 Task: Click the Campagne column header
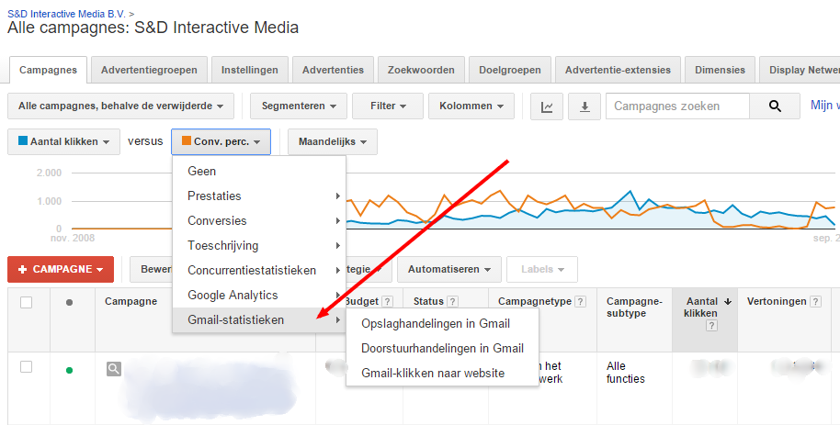131,301
